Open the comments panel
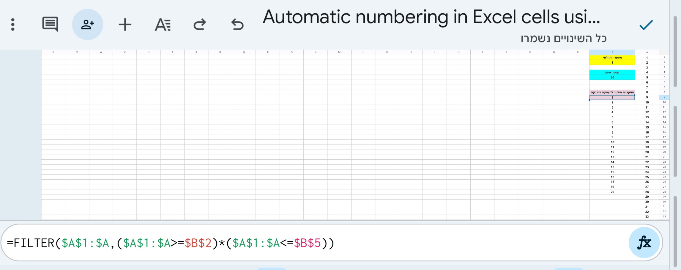 pos(50,24)
